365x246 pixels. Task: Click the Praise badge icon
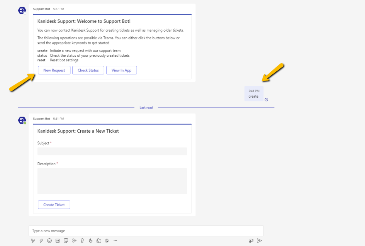82,241
